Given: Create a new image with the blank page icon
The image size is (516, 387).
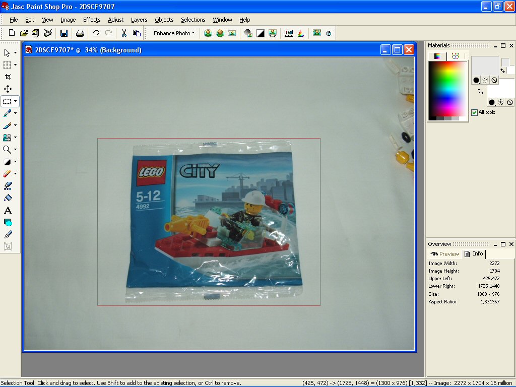Looking at the screenshot, I should pos(12,33).
